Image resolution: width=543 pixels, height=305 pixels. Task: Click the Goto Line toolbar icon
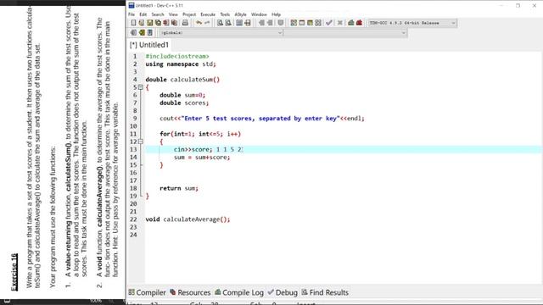click(x=248, y=23)
